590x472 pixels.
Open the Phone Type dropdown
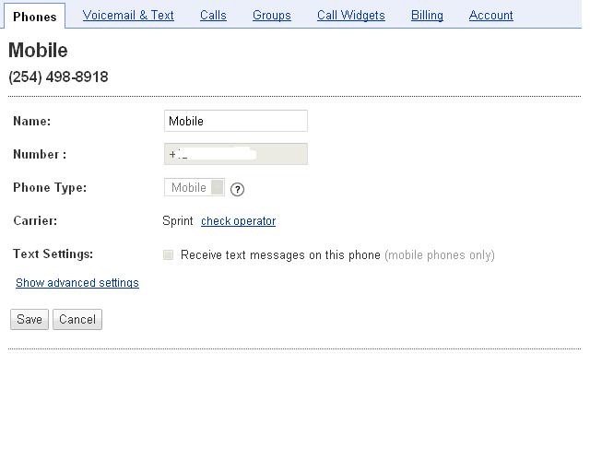(195, 188)
